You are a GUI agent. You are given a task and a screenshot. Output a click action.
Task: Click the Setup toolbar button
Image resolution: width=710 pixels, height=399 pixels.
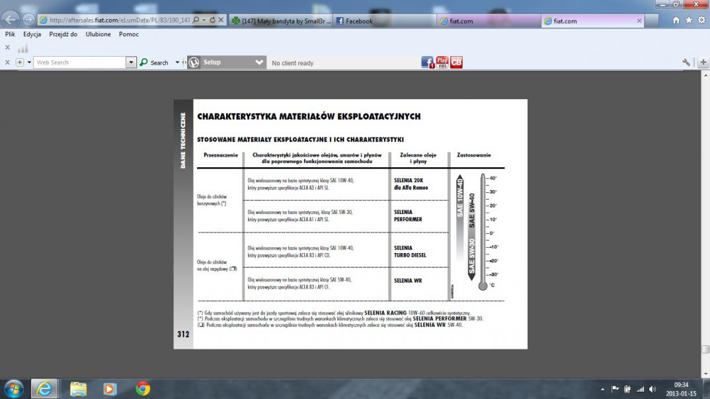click(226, 63)
